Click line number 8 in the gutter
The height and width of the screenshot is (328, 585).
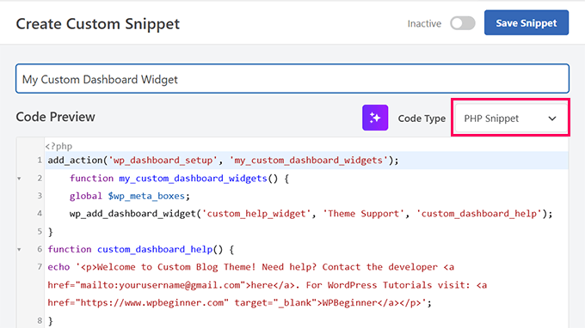coord(40,320)
